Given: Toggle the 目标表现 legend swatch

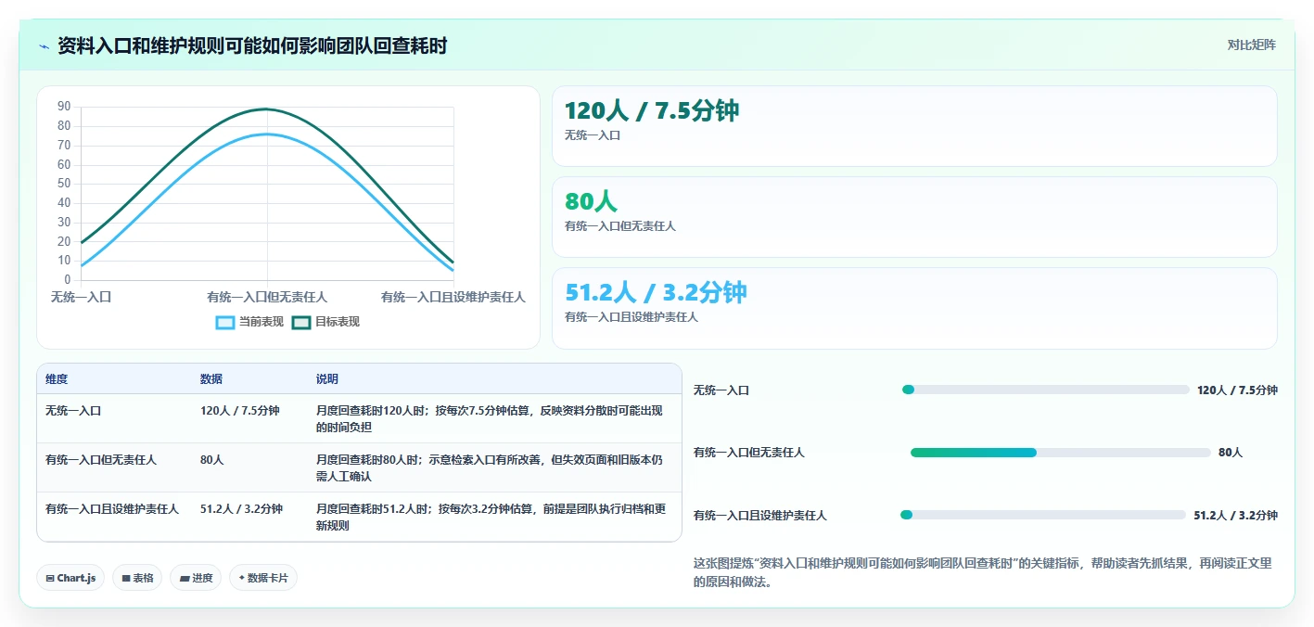Looking at the screenshot, I should click(x=301, y=322).
